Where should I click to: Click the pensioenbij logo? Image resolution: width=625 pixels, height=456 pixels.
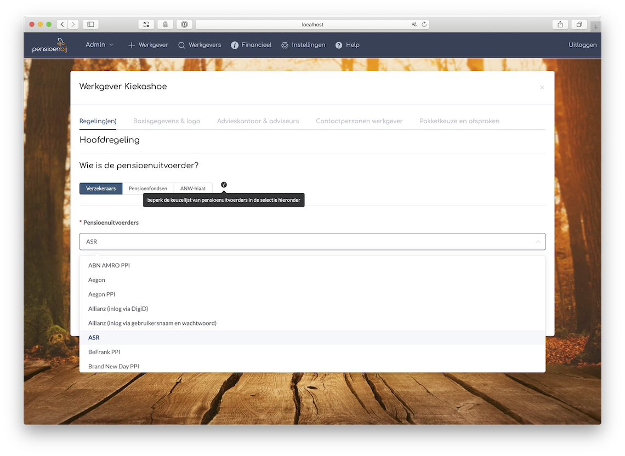click(49, 45)
